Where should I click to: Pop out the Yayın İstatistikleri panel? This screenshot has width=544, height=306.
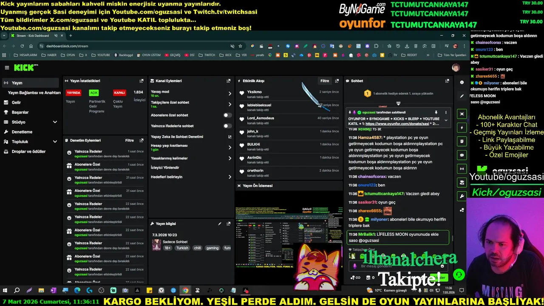[x=142, y=81]
